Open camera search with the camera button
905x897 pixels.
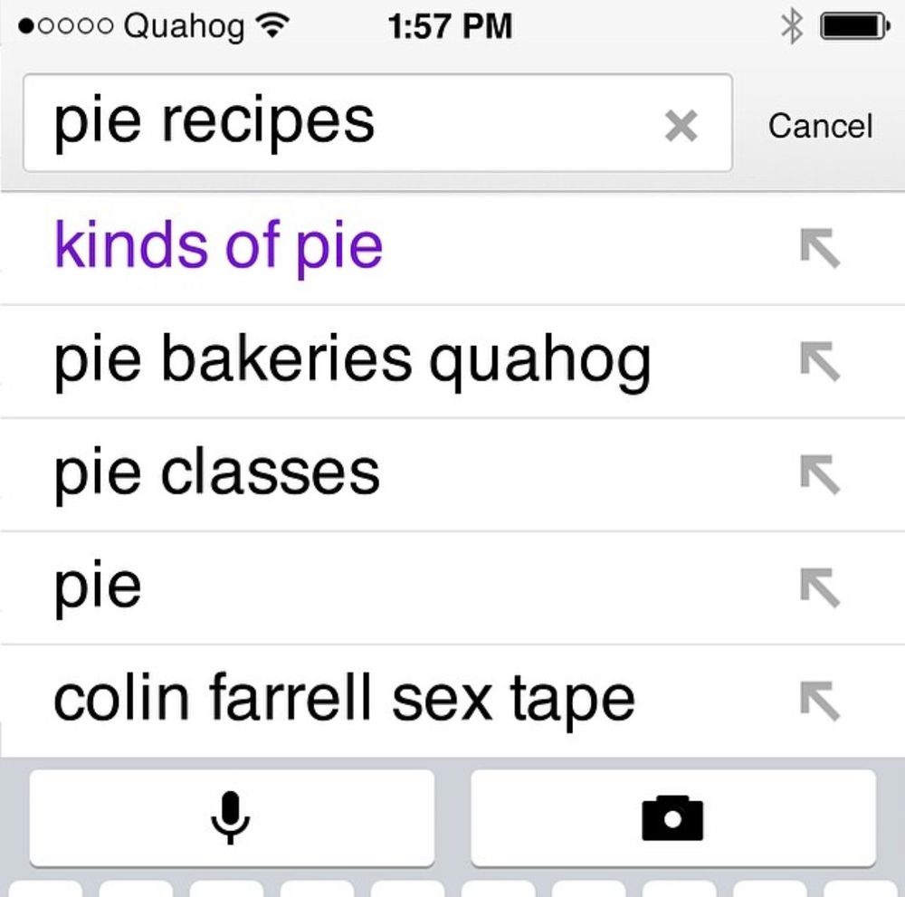[673, 818]
